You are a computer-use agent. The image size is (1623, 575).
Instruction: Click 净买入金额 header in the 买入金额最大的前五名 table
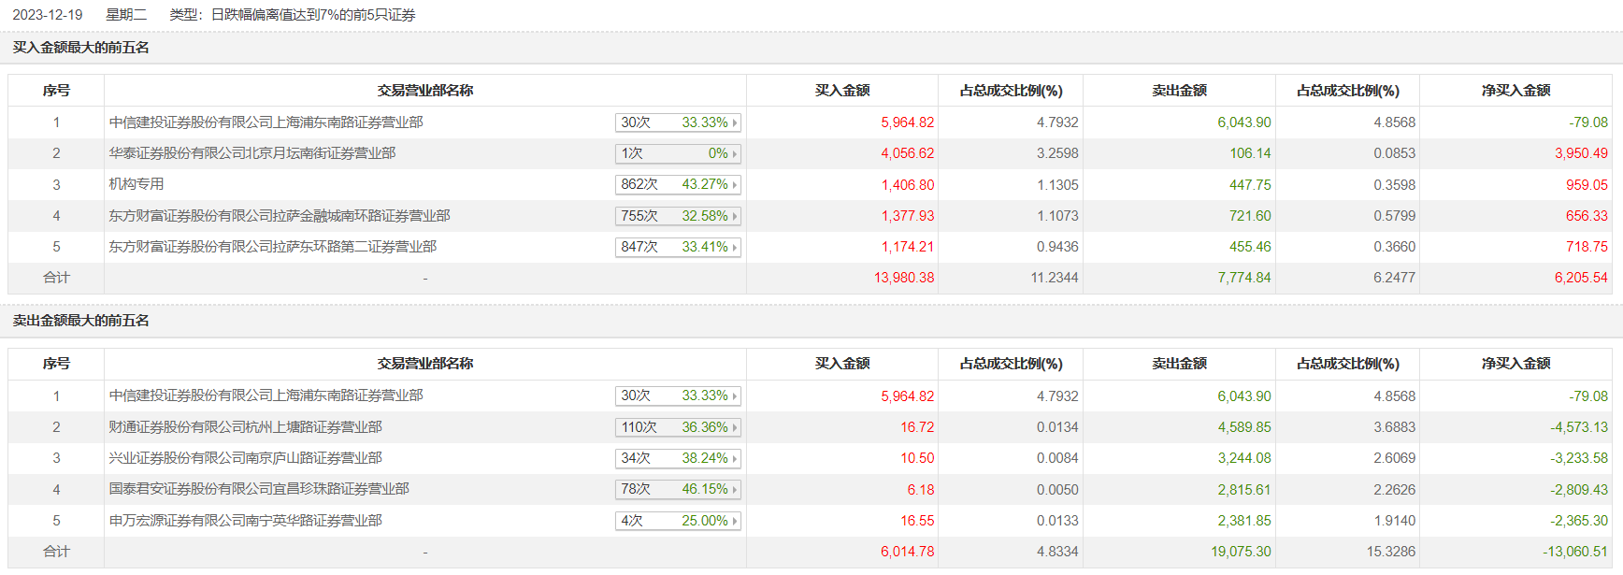[x=1515, y=91]
